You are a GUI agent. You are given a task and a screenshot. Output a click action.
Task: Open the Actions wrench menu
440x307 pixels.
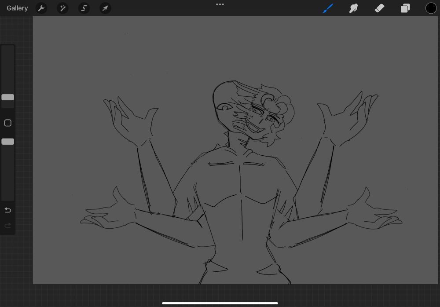[x=41, y=8]
